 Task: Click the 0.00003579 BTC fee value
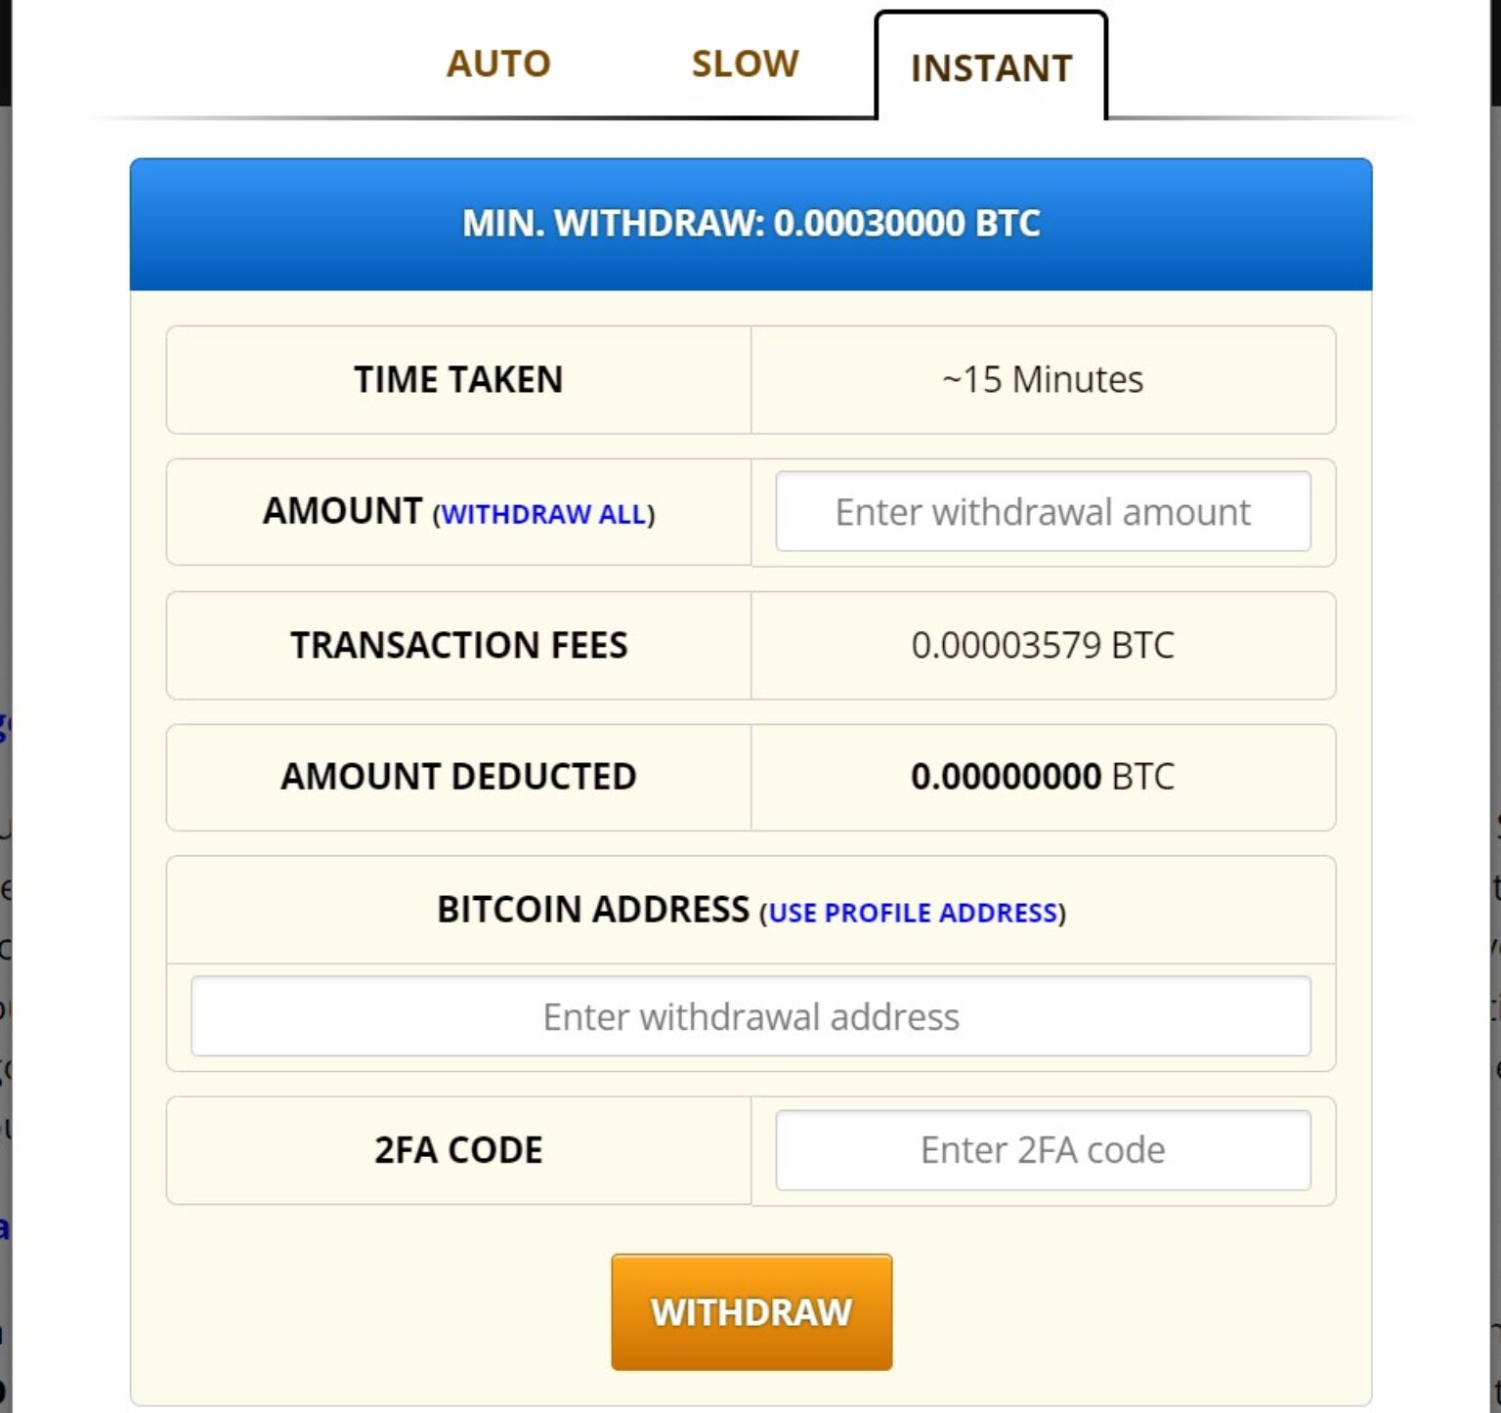[1042, 646]
